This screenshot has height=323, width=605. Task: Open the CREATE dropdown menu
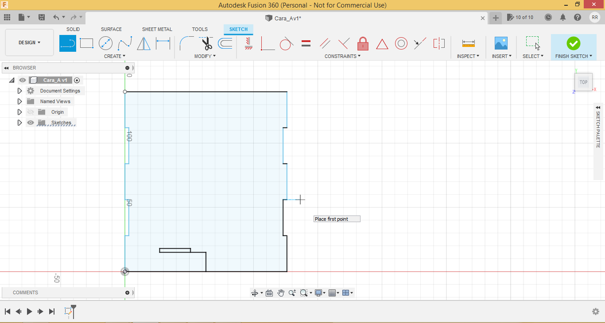click(x=115, y=56)
